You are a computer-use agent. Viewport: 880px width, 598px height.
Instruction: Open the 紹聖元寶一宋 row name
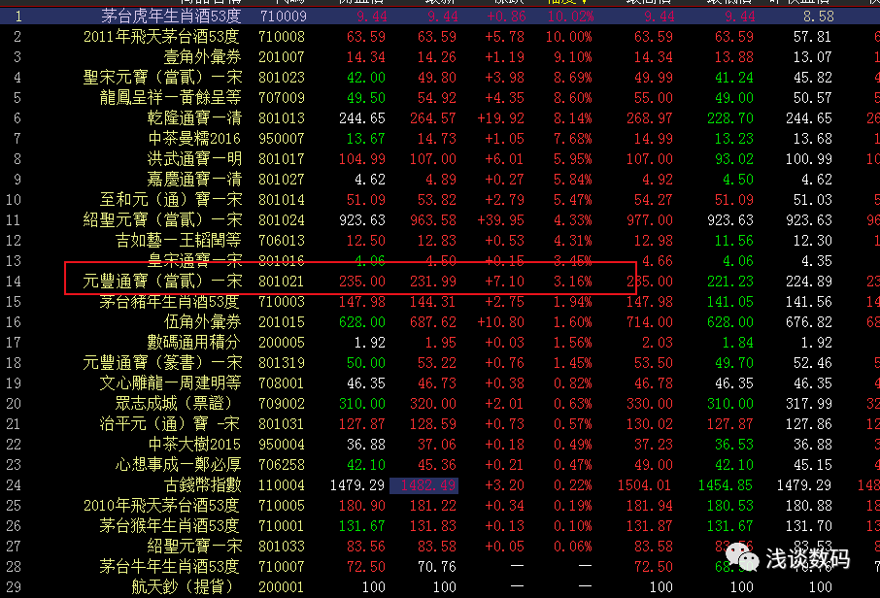194,547
